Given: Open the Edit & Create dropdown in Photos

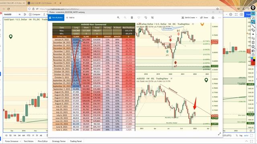Looking at the screenshot, I should coord(189,18).
